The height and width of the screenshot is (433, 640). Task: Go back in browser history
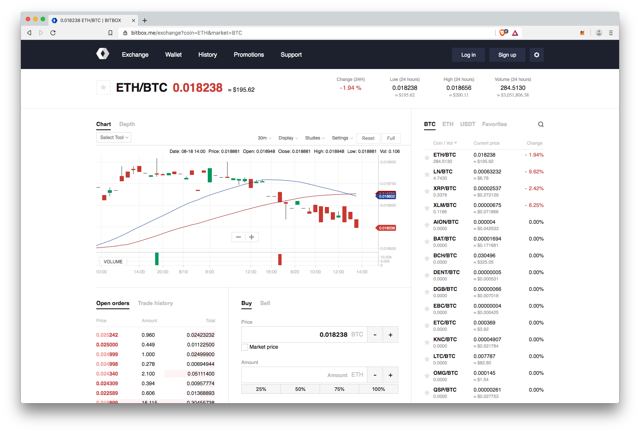point(29,33)
